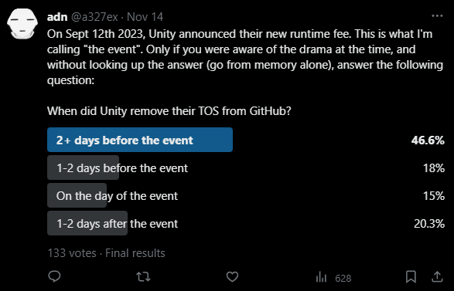Viewport: 454px width, 291px height.
Task: Open the share upload icon
Action: [437, 277]
